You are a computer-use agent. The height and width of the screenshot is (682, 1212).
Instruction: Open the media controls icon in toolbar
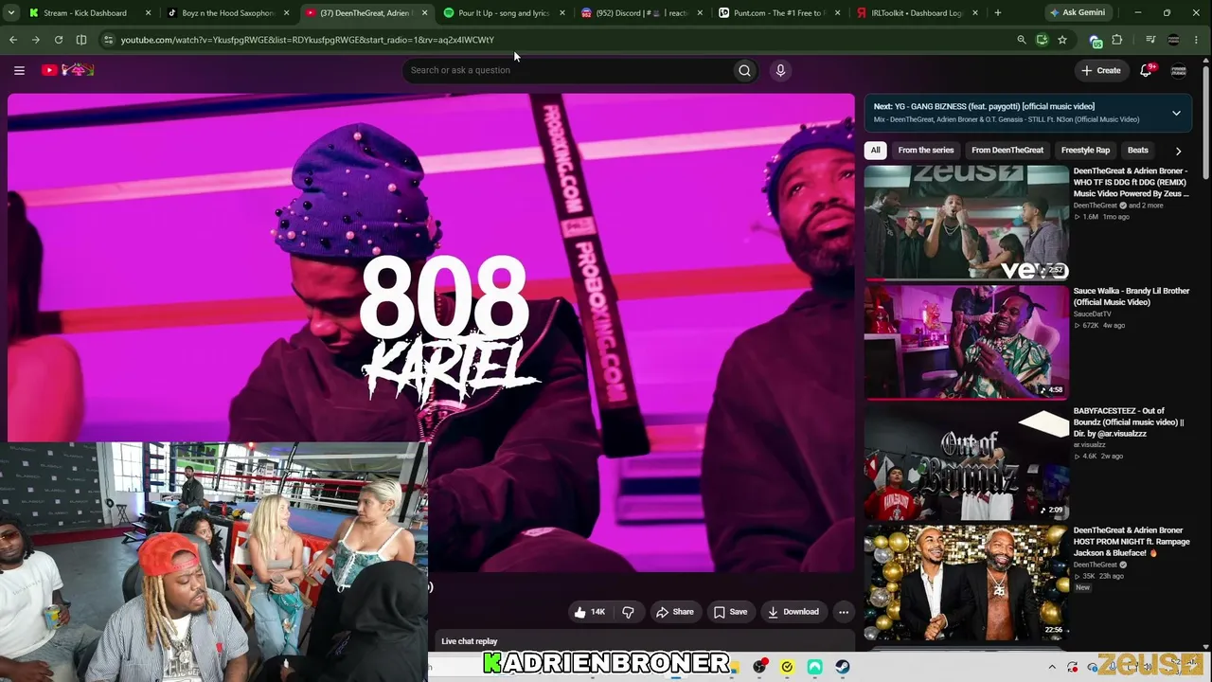(1150, 40)
